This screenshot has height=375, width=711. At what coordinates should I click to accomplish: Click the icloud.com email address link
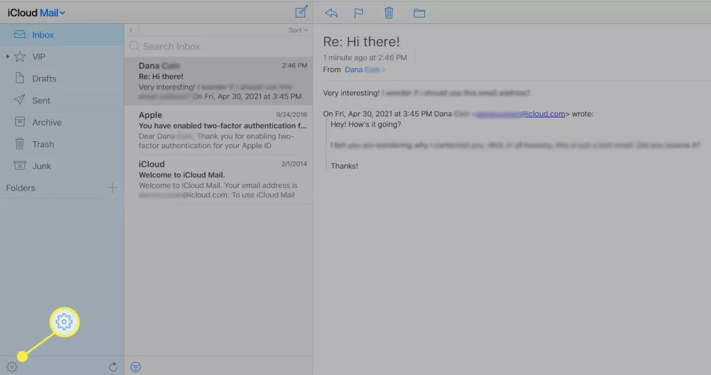pos(520,114)
